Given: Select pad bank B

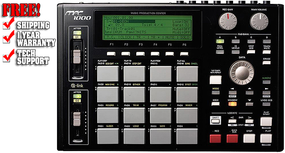Looking at the screenshot, I should pyautogui.click(x=235, y=41).
